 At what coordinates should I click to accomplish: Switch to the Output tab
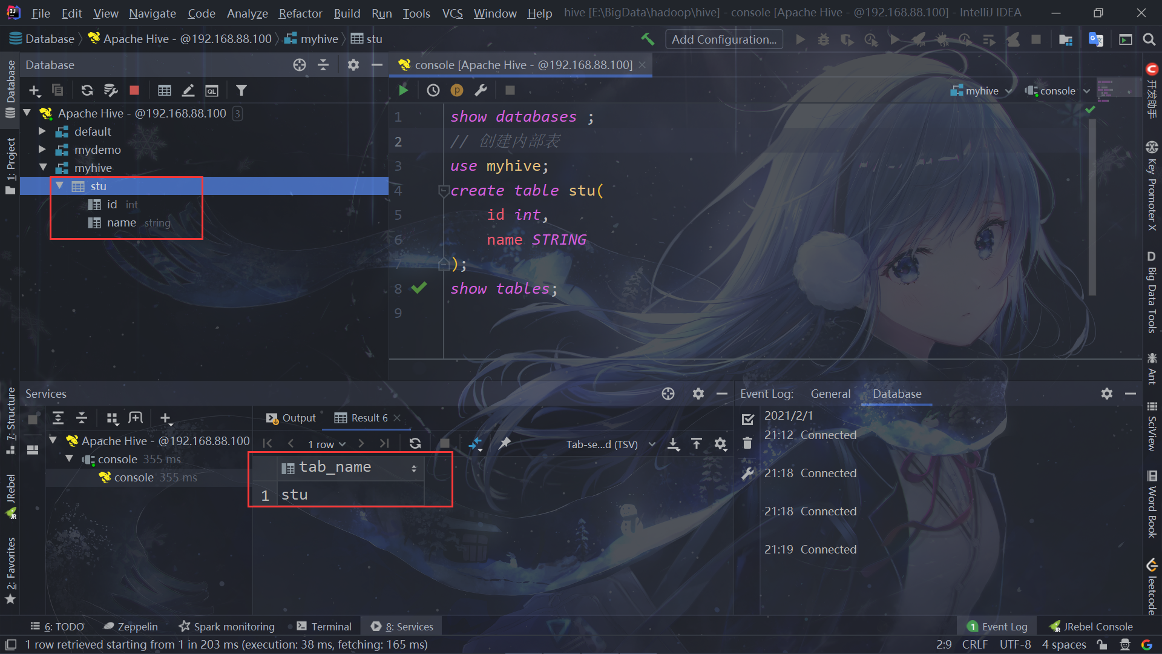point(291,418)
